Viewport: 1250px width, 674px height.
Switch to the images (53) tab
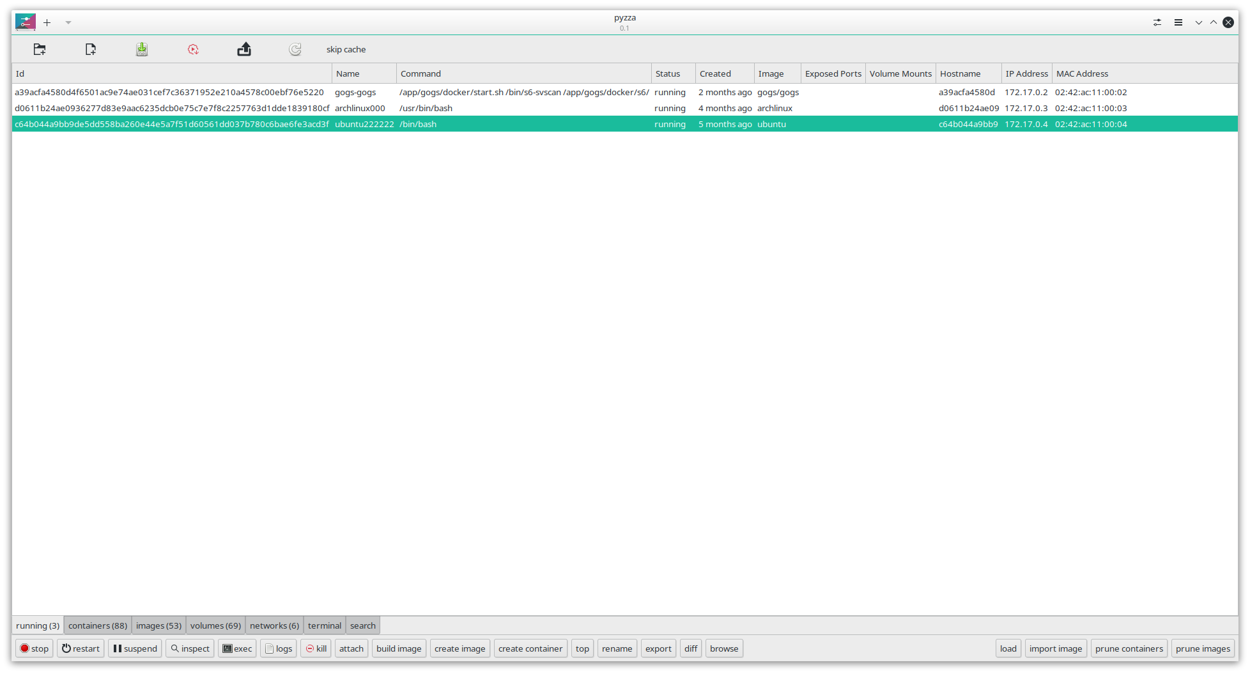pos(158,625)
